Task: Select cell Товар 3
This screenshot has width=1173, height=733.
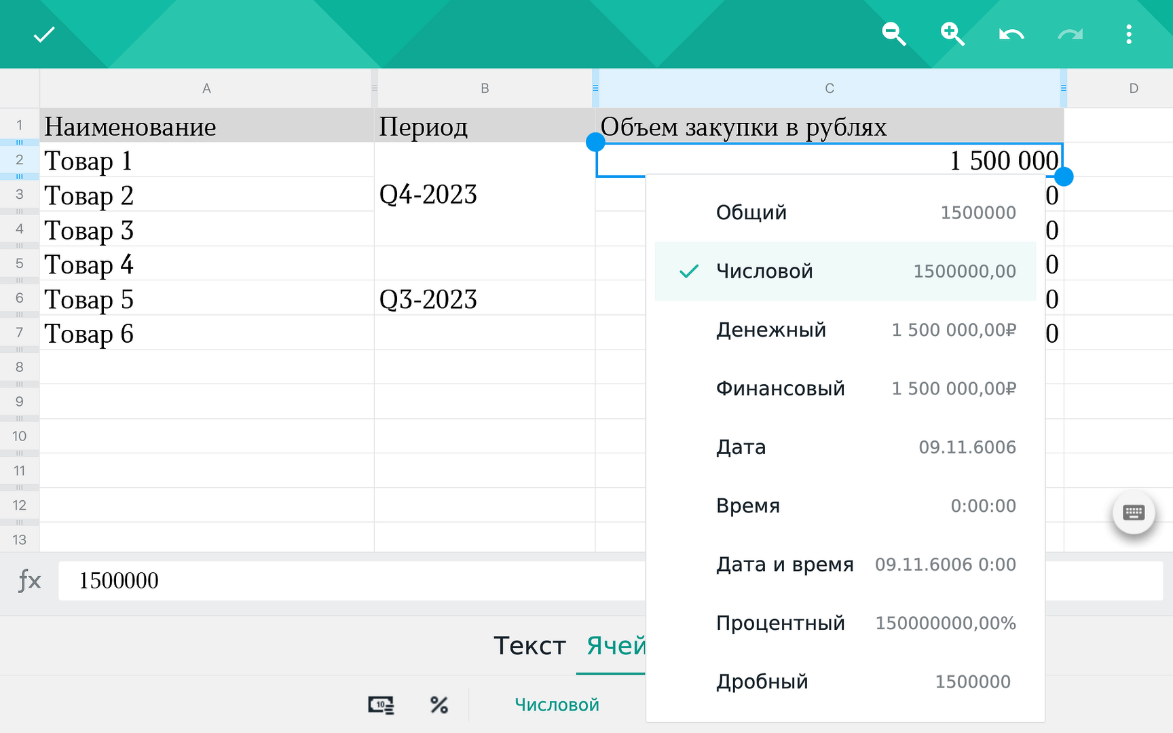Action: (207, 229)
